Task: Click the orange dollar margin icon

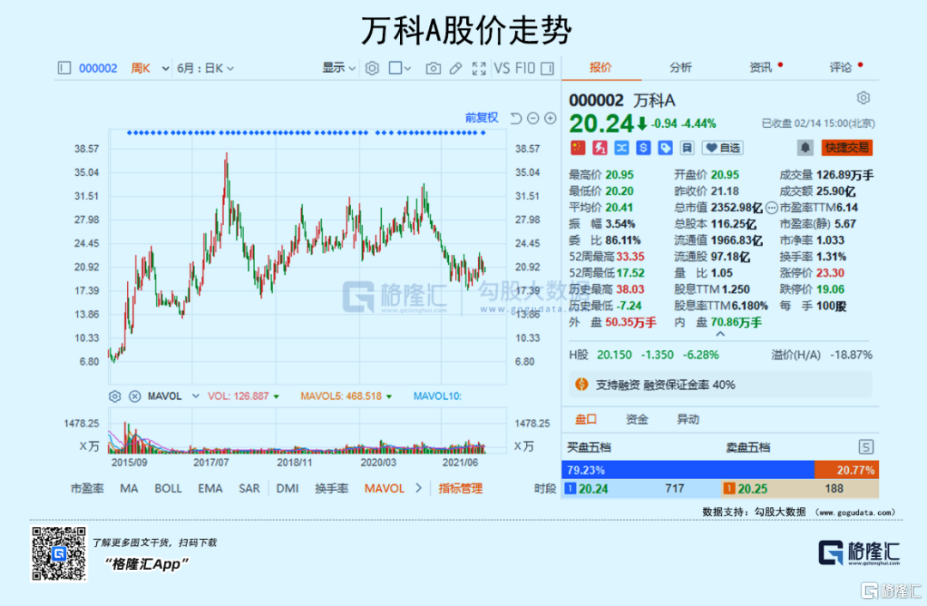Action: (582, 385)
